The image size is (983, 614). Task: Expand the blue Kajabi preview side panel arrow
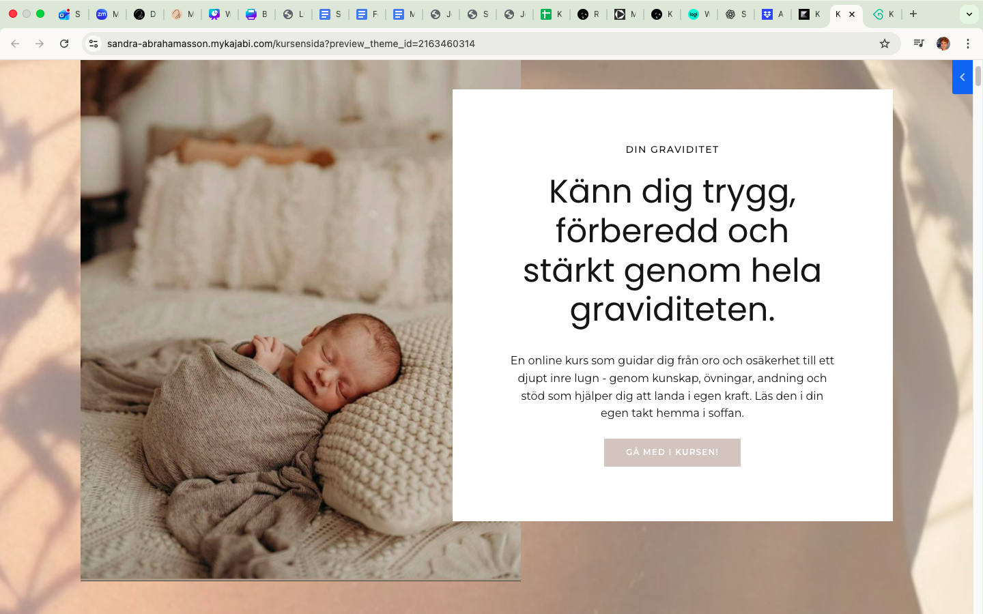(x=963, y=77)
